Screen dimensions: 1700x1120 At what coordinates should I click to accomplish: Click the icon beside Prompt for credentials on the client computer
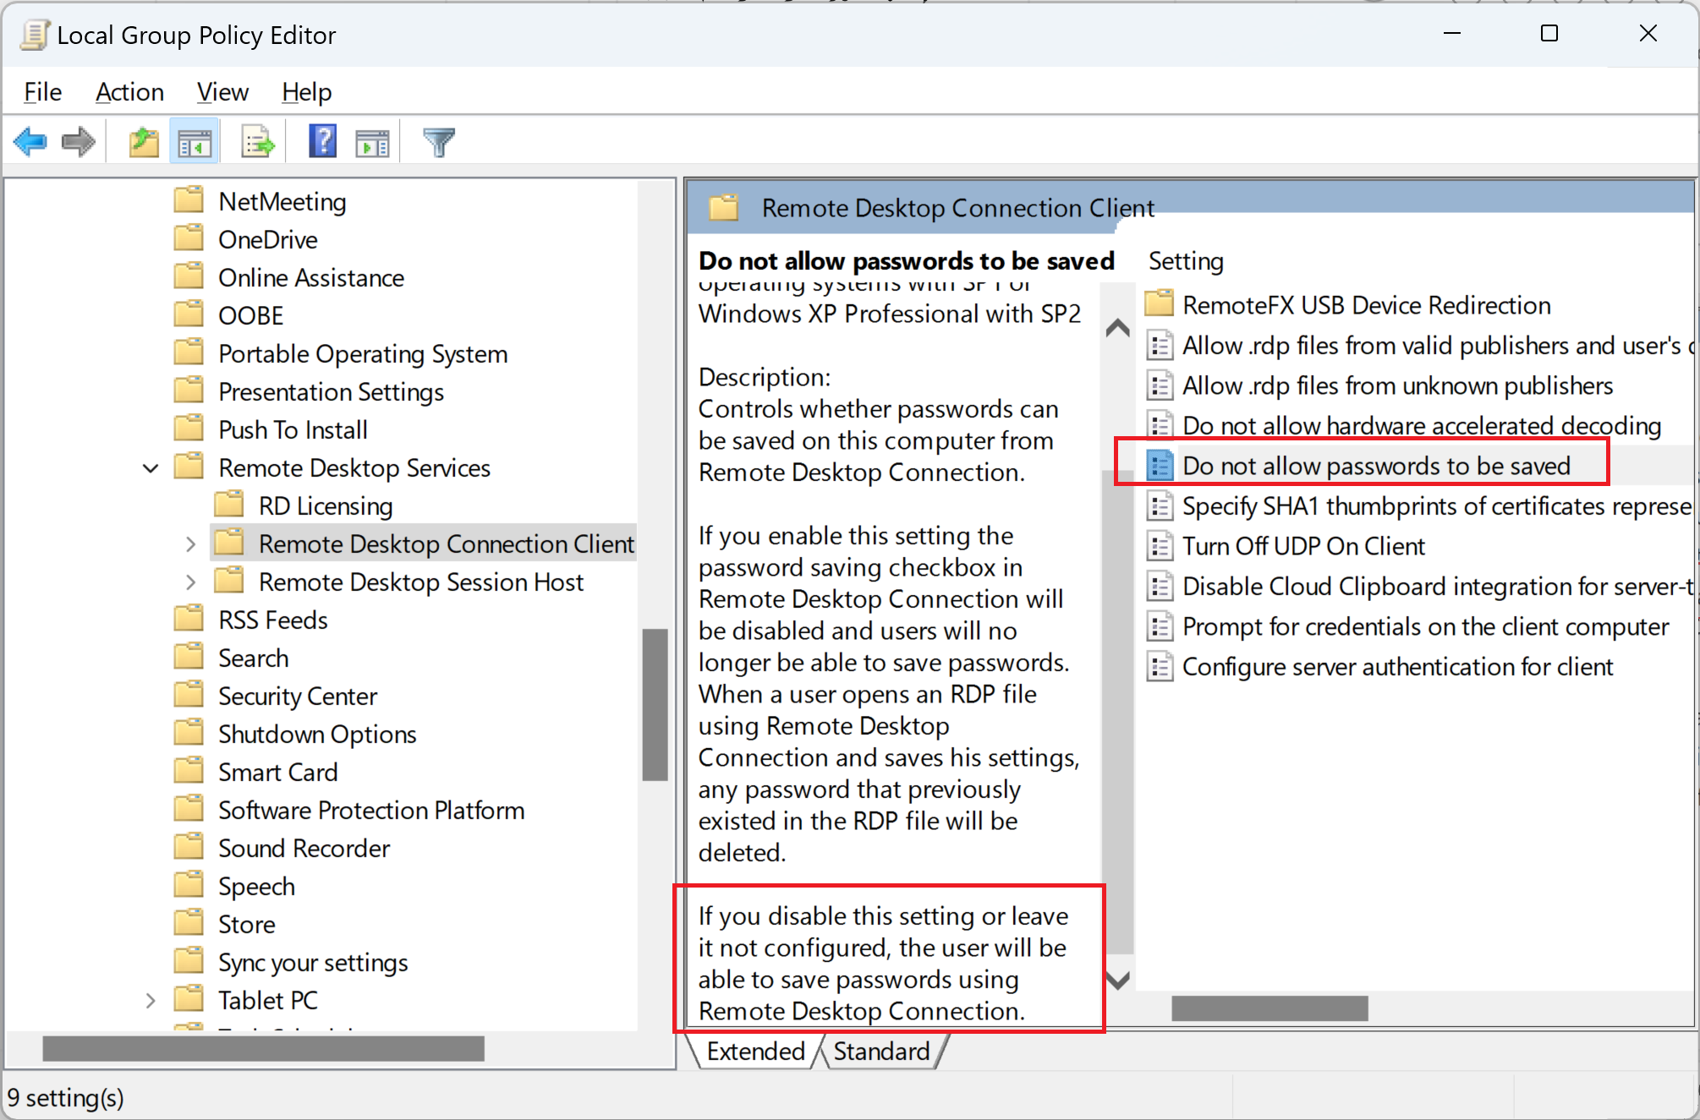(x=1160, y=626)
